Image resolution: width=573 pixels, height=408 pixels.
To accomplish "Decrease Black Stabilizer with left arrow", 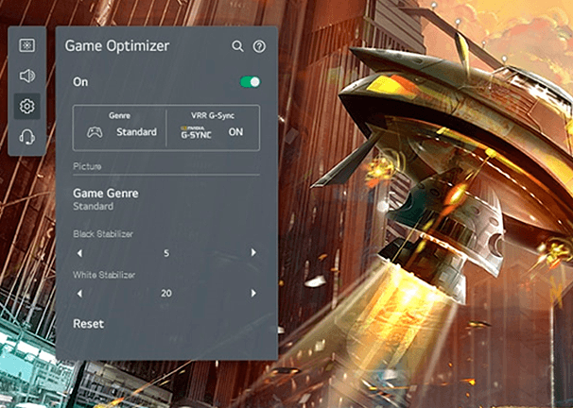I will pyautogui.click(x=79, y=253).
